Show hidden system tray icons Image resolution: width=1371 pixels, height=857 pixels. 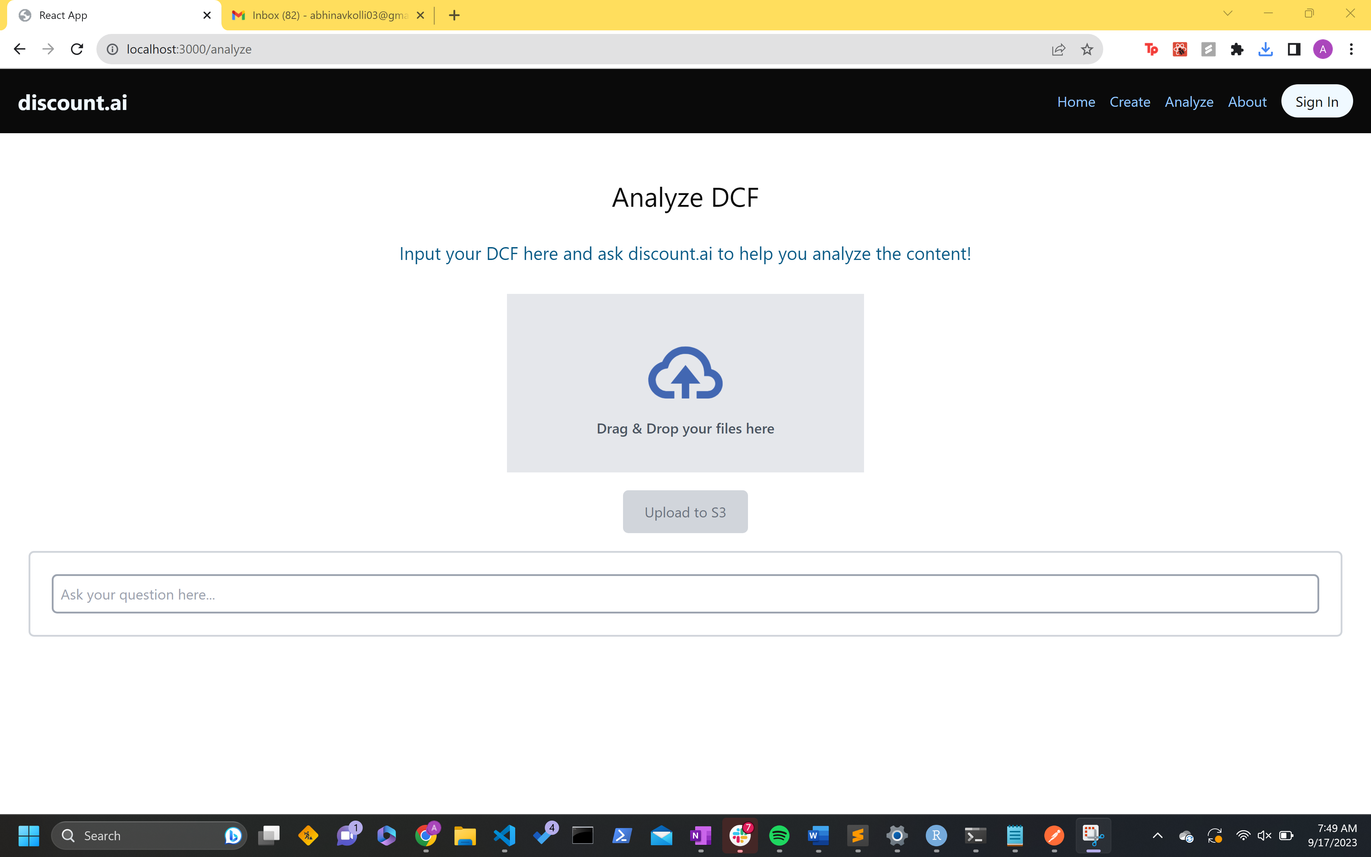pyautogui.click(x=1157, y=836)
